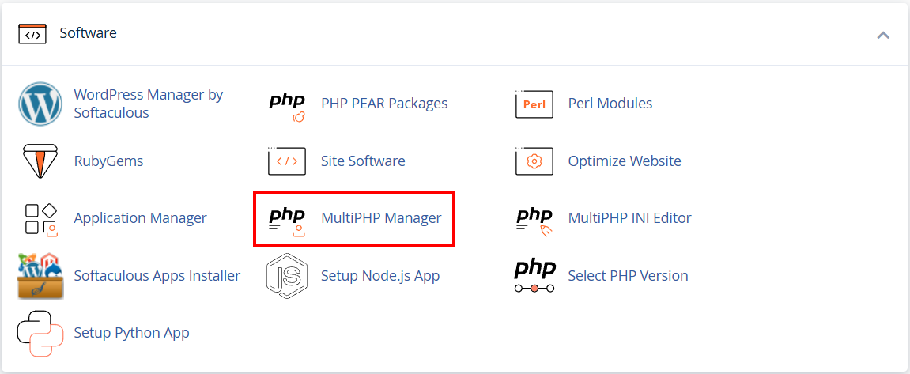Go to WordPress Manager by Softaculous link
This screenshot has width=910, height=374.
149,104
